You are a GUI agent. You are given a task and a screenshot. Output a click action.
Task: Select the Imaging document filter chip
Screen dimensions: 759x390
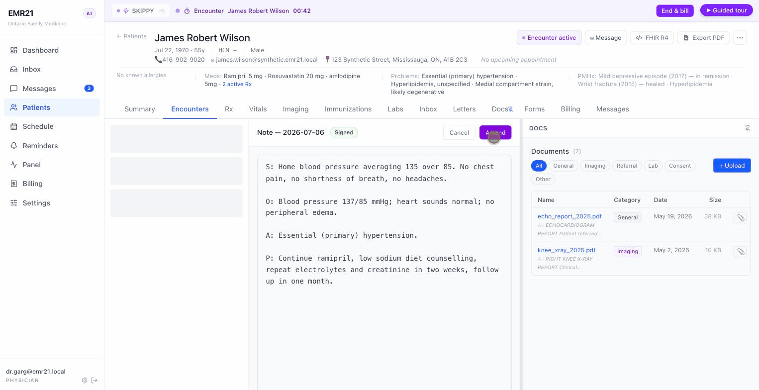[595, 166]
